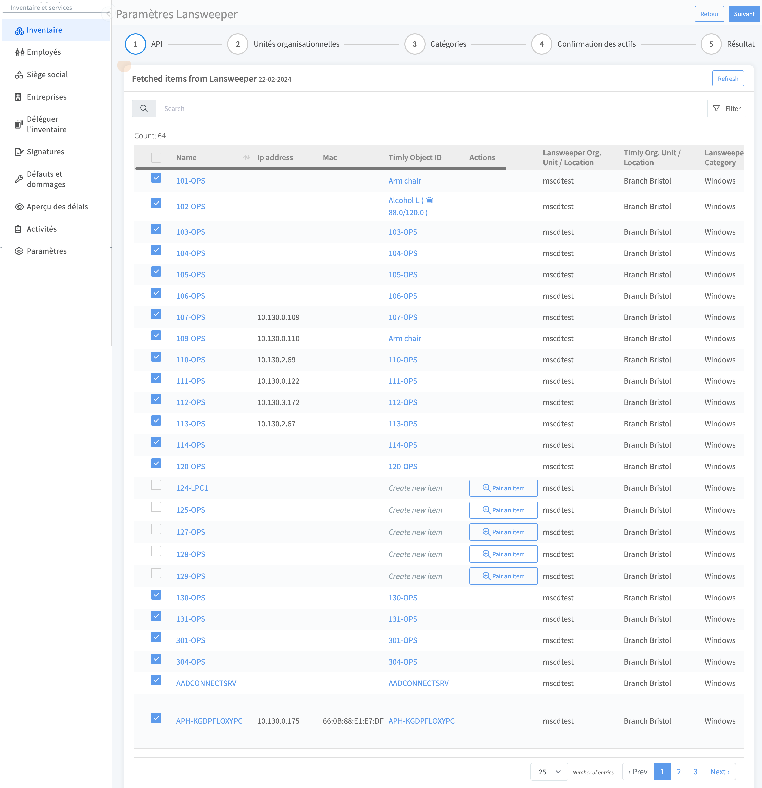This screenshot has width=762, height=788.
Task: Uncheck the APH-KGDPFLOXYPC row checkbox
Action: 156,718
